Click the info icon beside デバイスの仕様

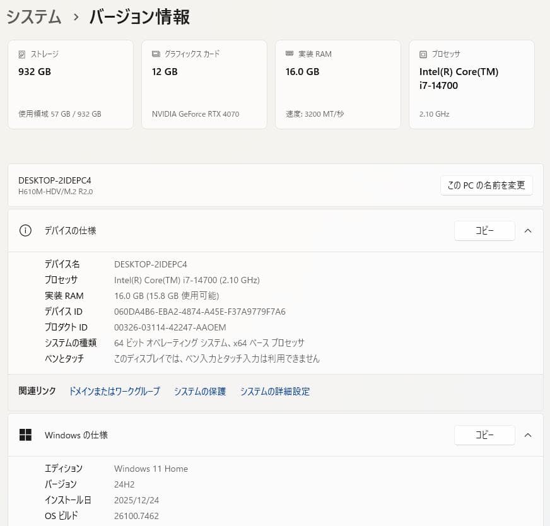tap(25, 231)
